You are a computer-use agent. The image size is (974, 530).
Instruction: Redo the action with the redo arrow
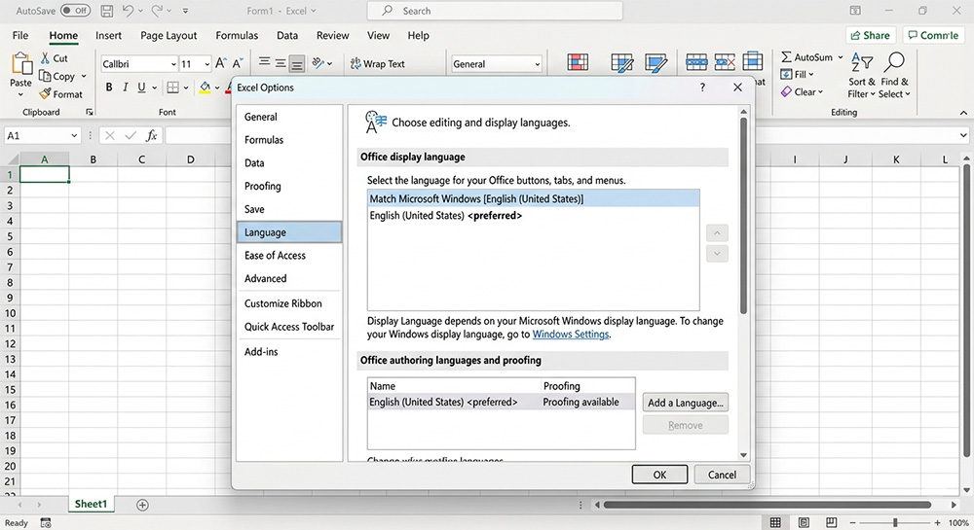point(157,11)
